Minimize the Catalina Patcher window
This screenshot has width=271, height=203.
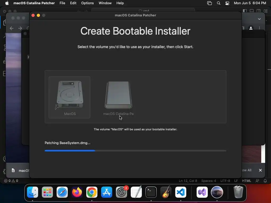coord(38,15)
